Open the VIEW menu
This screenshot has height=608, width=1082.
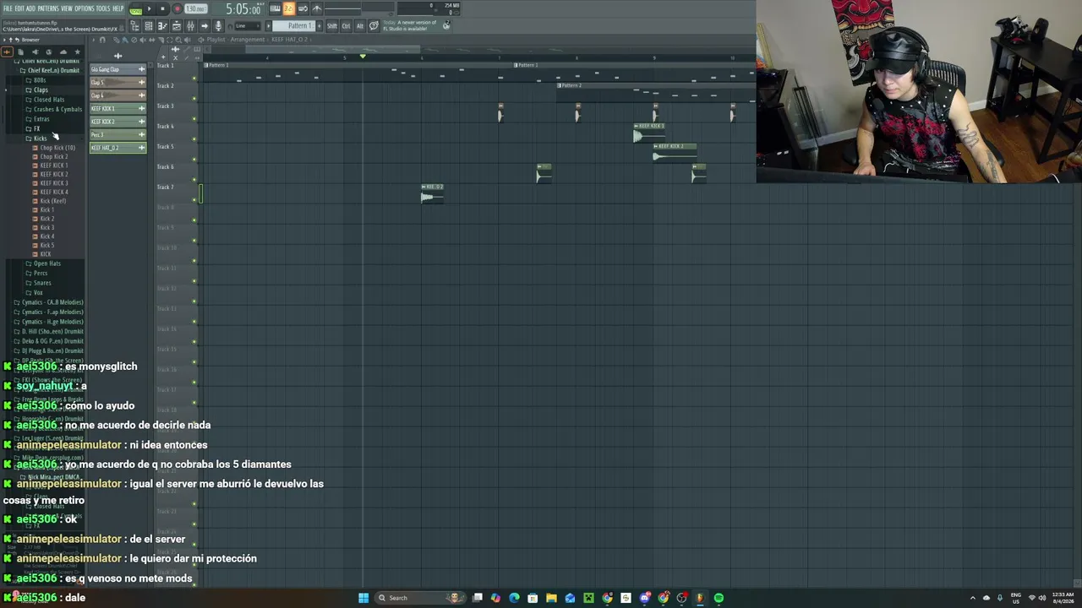pyautogui.click(x=67, y=8)
